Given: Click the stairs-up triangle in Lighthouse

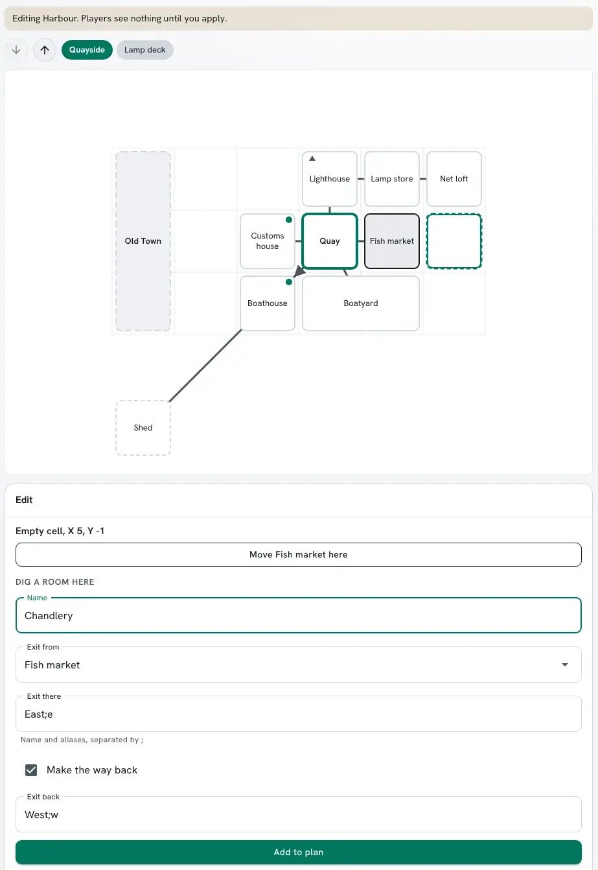Looking at the screenshot, I should [x=312, y=158].
